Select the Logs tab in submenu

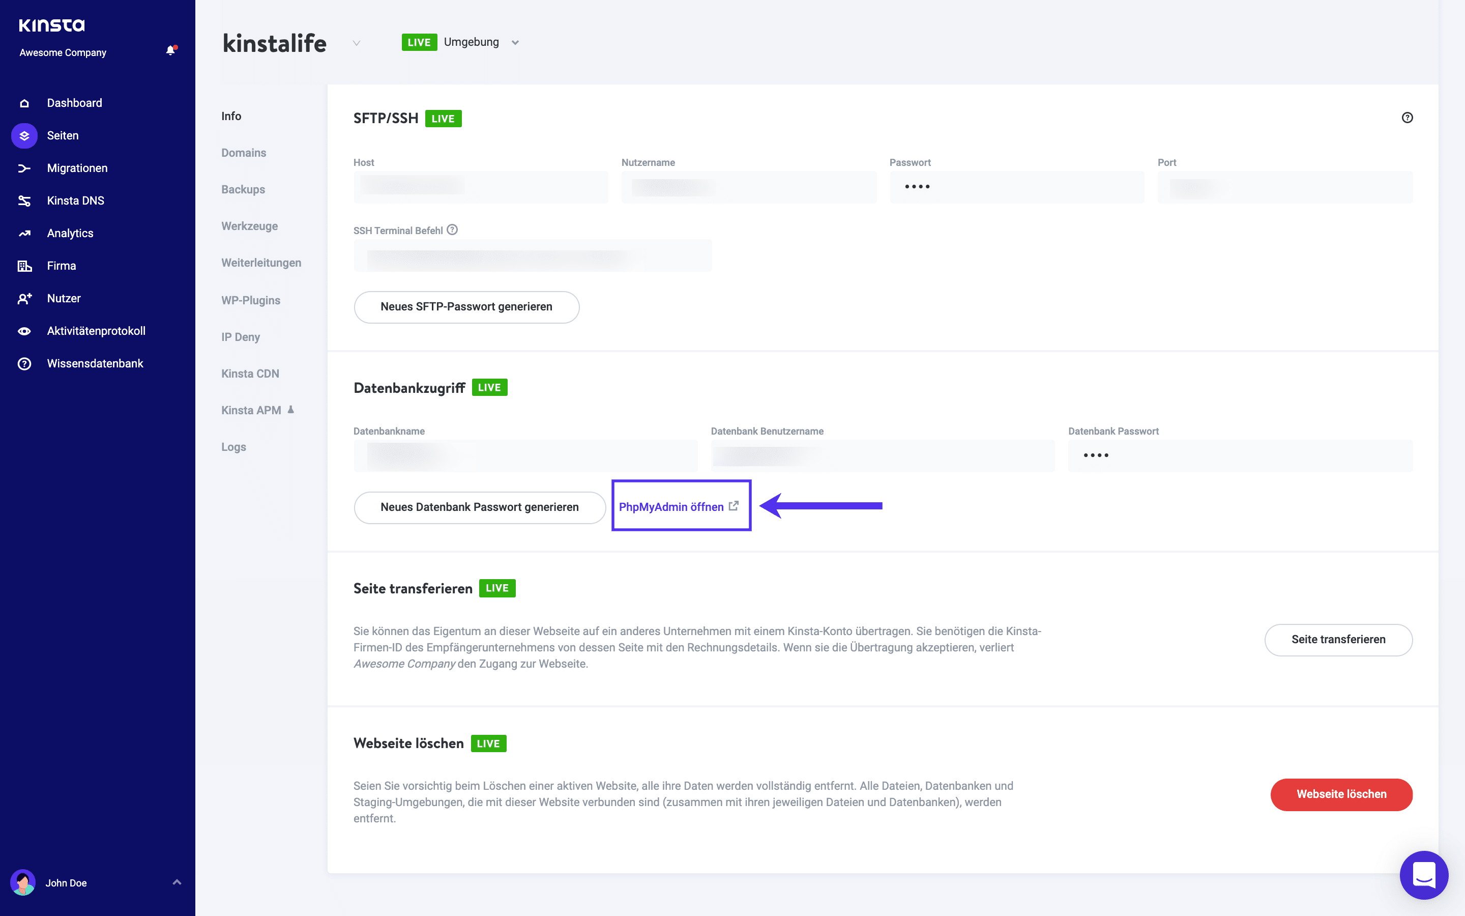[233, 446]
